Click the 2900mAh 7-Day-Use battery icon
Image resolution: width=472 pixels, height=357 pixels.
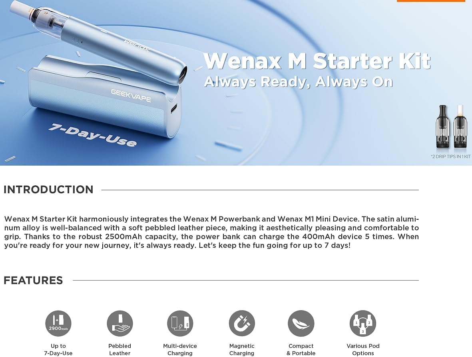click(x=58, y=323)
